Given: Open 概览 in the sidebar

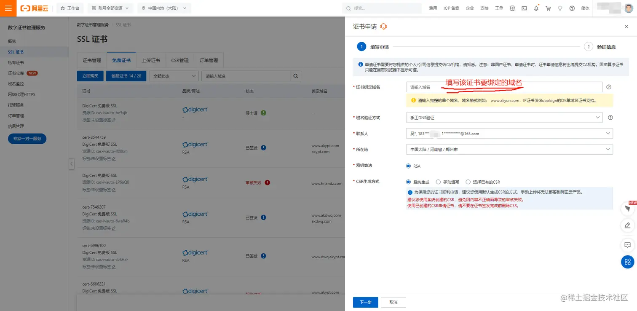Looking at the screenshot, I should [12, 41].
